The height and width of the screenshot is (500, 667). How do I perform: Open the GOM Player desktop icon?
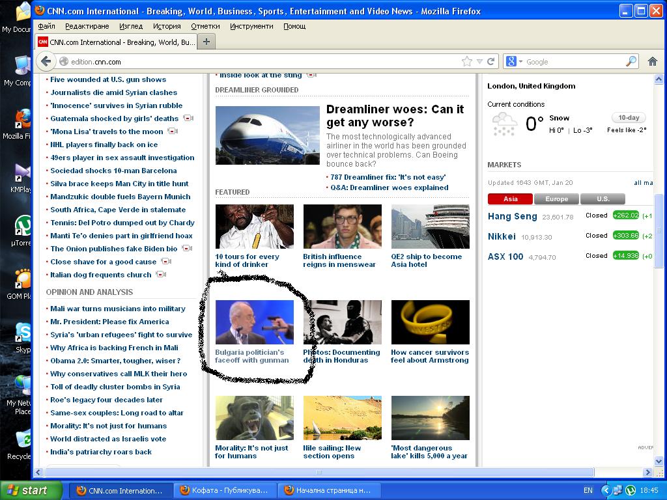(x=22, y=284)
